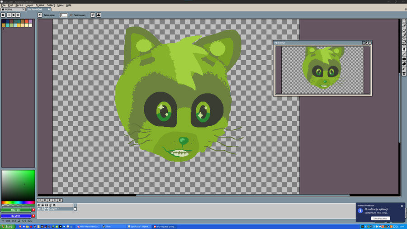Select the Eraser tool

tap(404, 30)
